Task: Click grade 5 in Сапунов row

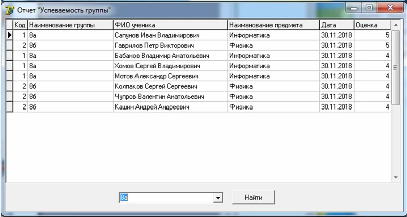Action: click(x=372, y=35)
